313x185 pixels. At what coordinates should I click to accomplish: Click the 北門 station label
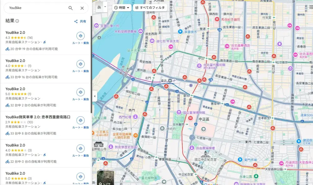point(148,78)
